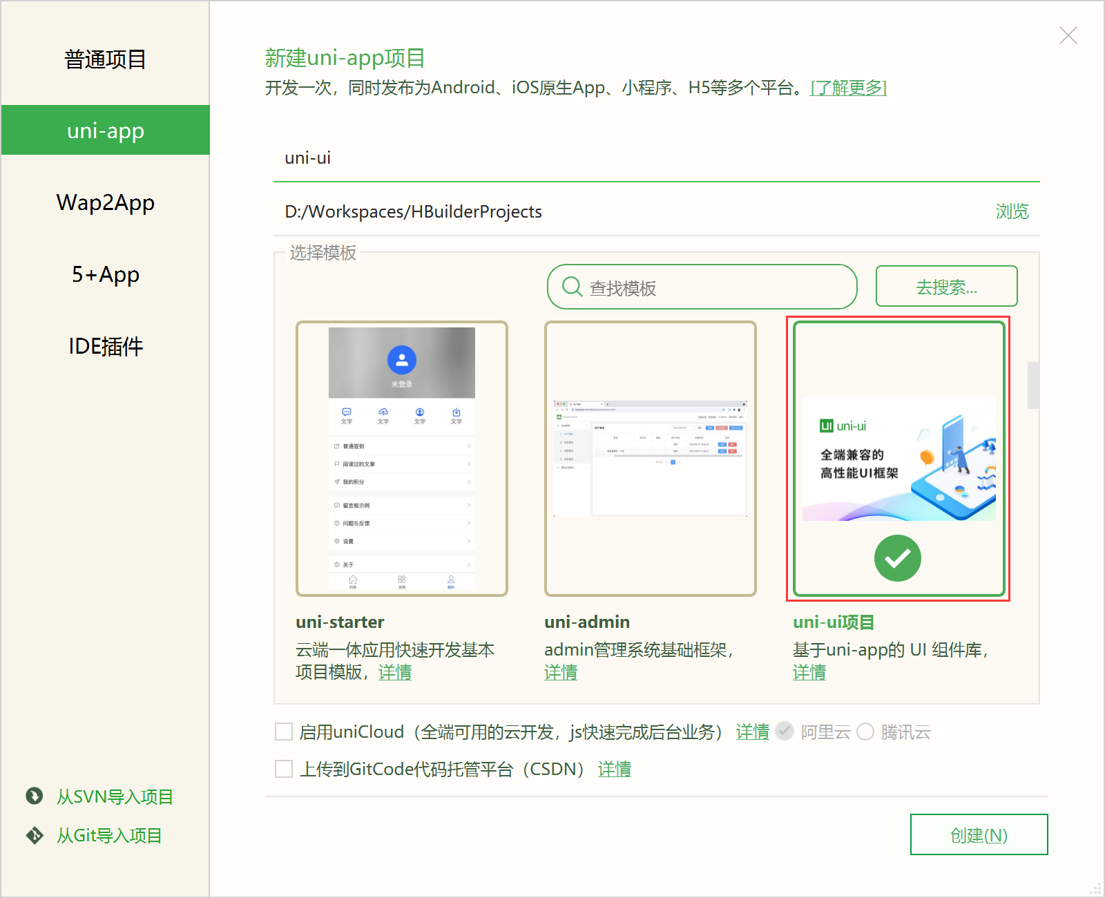Click the 了解更多 link
Viewport: 1105px width, 898px height.
[x=848, y=88]
